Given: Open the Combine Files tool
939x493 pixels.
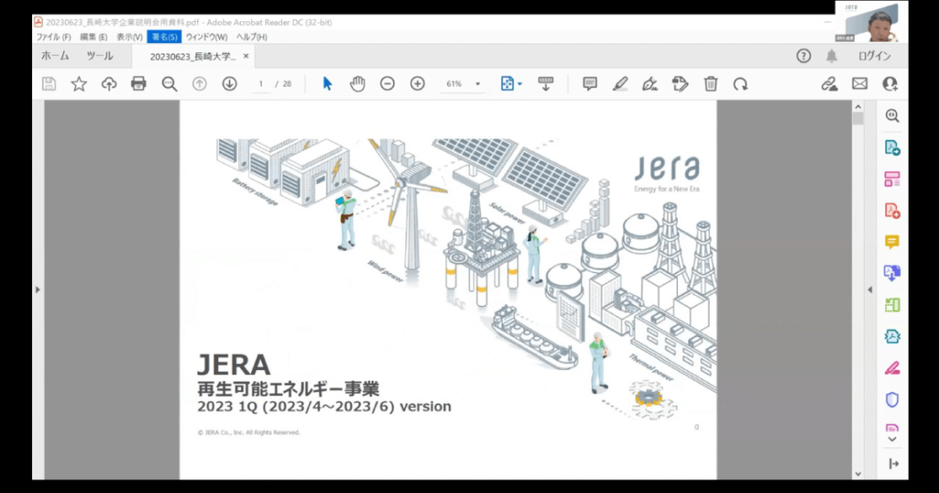Looking at the screenshot, I should tap(892, 273).
